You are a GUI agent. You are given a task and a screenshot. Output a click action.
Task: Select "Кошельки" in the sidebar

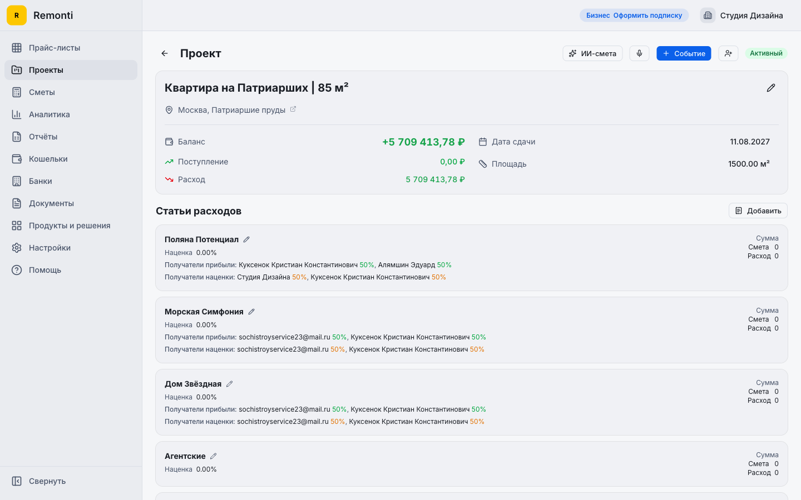47,158
